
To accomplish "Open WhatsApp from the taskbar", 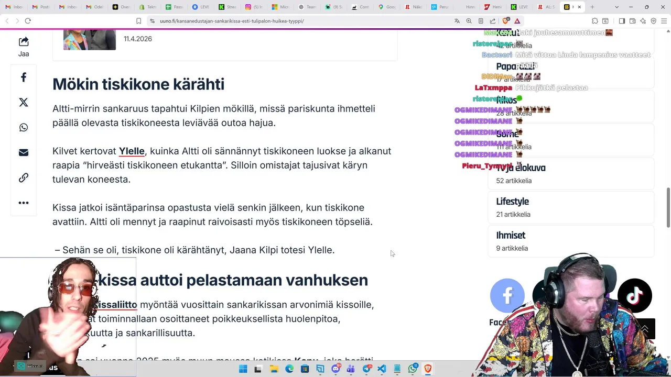I will [x=413, y=369].
